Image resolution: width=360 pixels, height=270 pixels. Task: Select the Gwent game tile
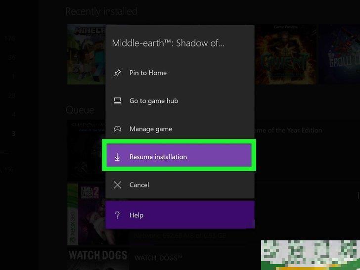pos(286,54)
